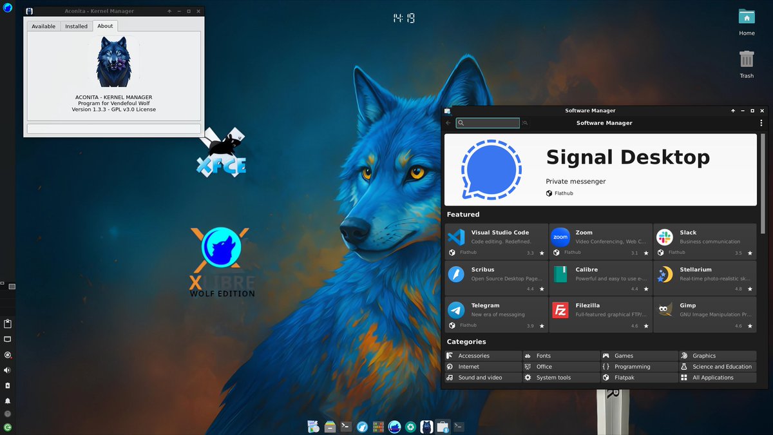Open the Trash desktop icon

[x=747, y=59]
